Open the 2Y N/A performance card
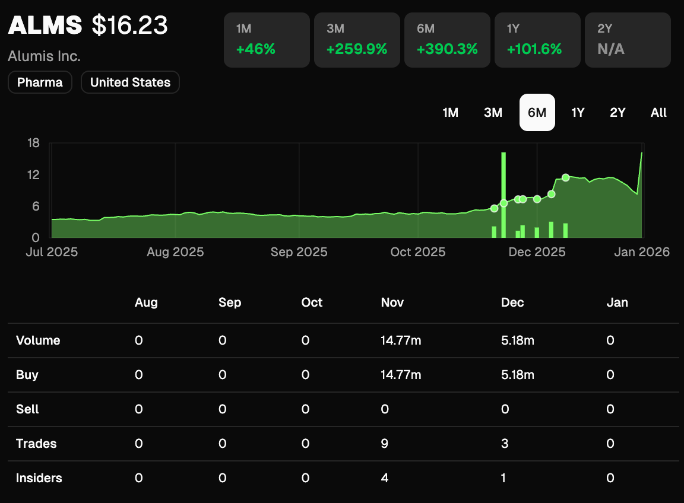Image resolution: width=684 pixels, height=503 pixels. (x=628, y=40)
